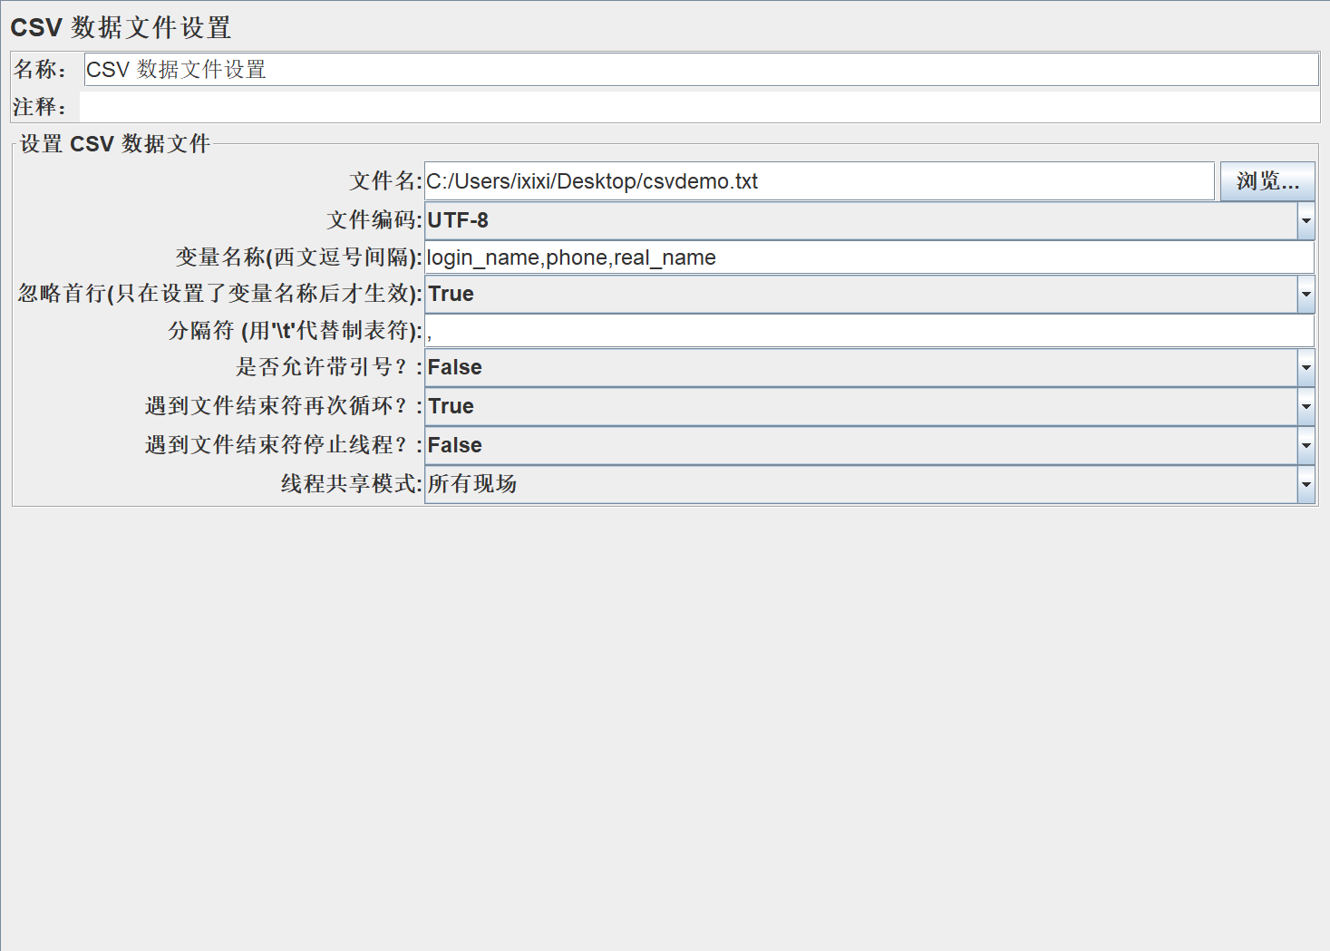Image resolution: width=1330 pixels, height=951 pixels.
Task: Click the 线程共享模式 label text
Action: (x=352, y=484)
